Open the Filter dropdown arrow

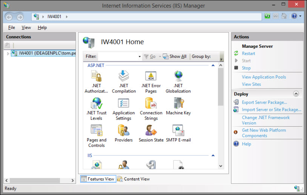tap(140, 57)
